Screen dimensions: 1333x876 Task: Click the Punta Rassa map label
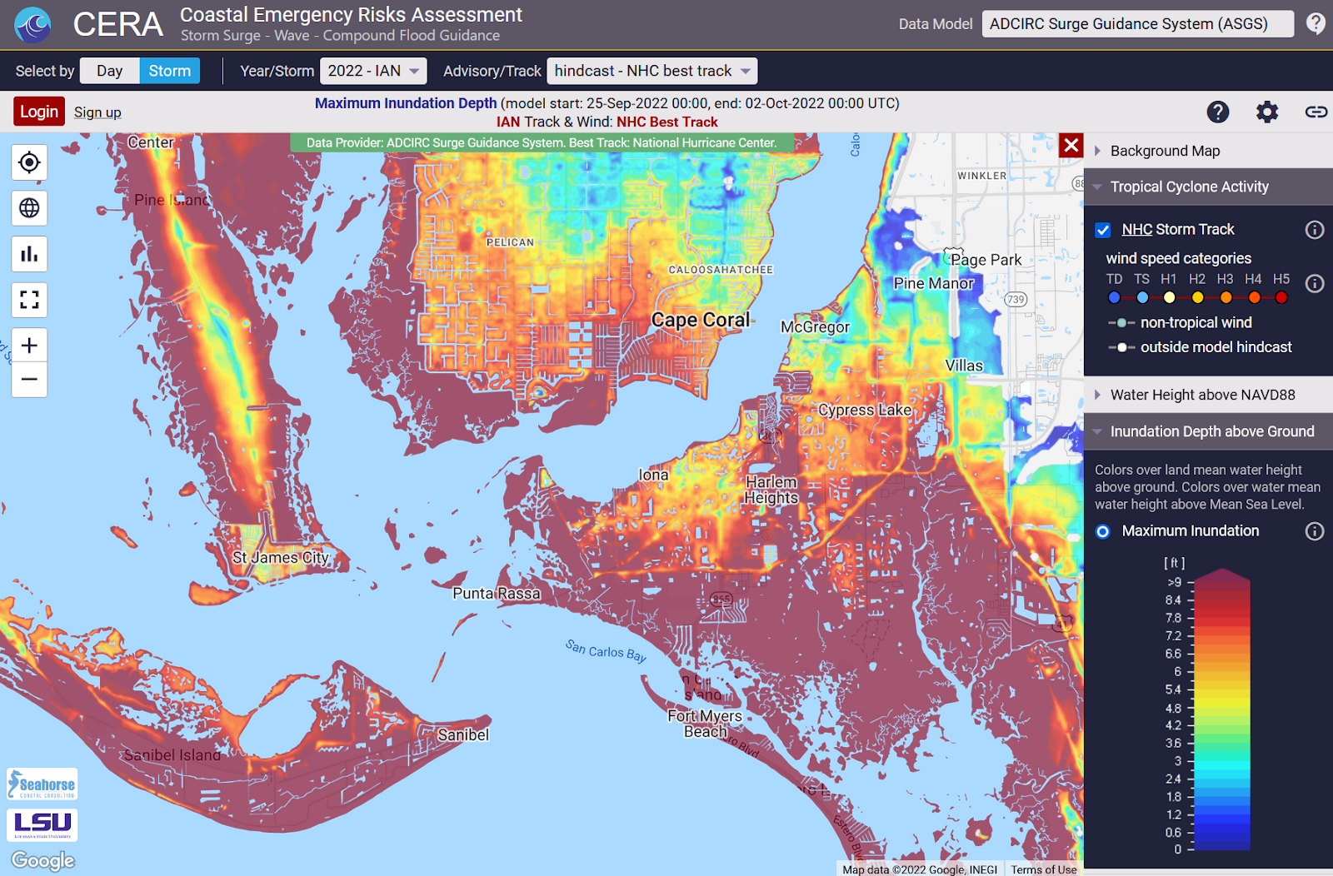pyautogui.click(x=497, y=594)
